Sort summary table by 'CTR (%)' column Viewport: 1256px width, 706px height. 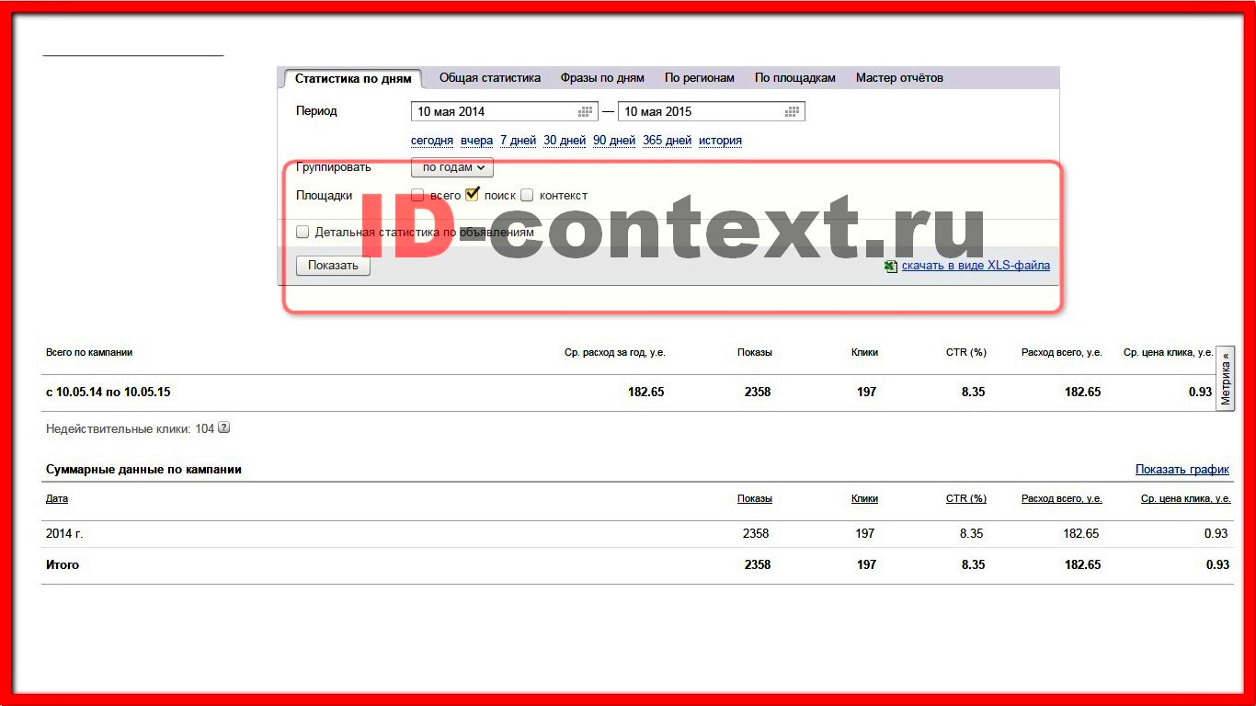966,498
